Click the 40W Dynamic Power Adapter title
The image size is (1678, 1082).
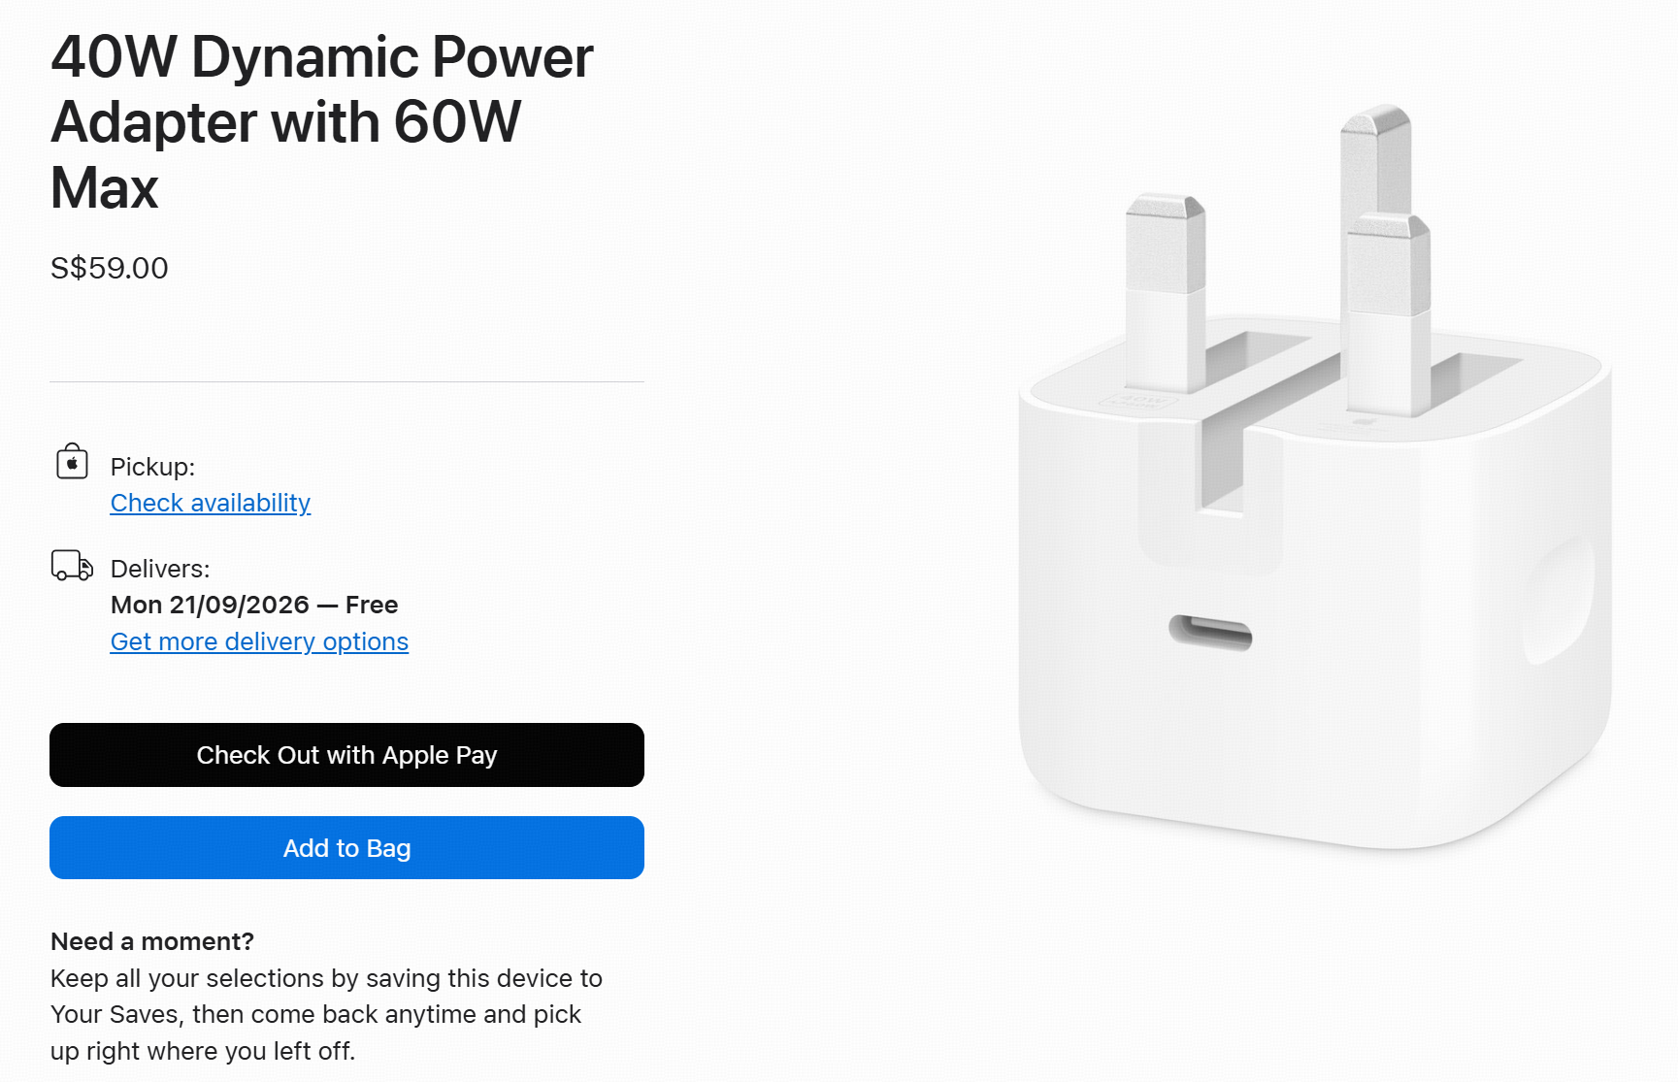321,122
